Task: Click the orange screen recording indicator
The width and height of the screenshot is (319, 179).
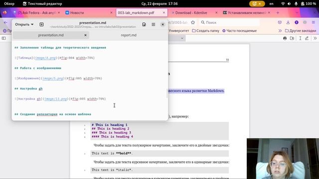Action: tap(257, 3)
